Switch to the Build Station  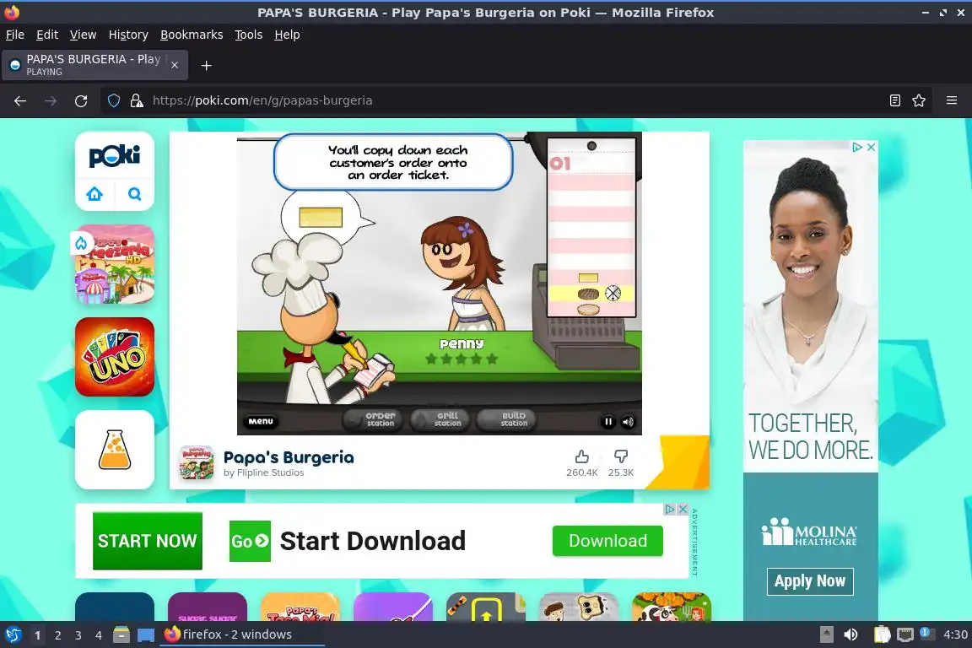click(506, 420)
